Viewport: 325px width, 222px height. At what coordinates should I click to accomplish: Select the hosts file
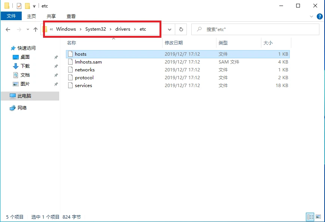point(177,54)
